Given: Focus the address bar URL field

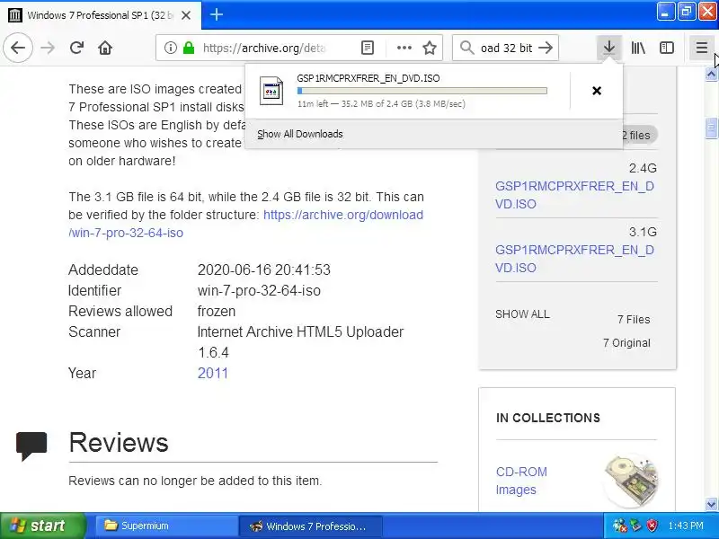Looking at the screenshot, I should (265, 48).
